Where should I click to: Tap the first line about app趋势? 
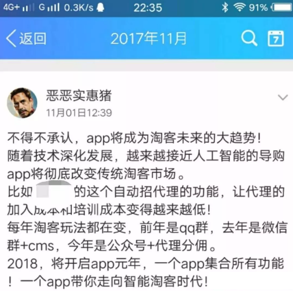click(135, 138)
